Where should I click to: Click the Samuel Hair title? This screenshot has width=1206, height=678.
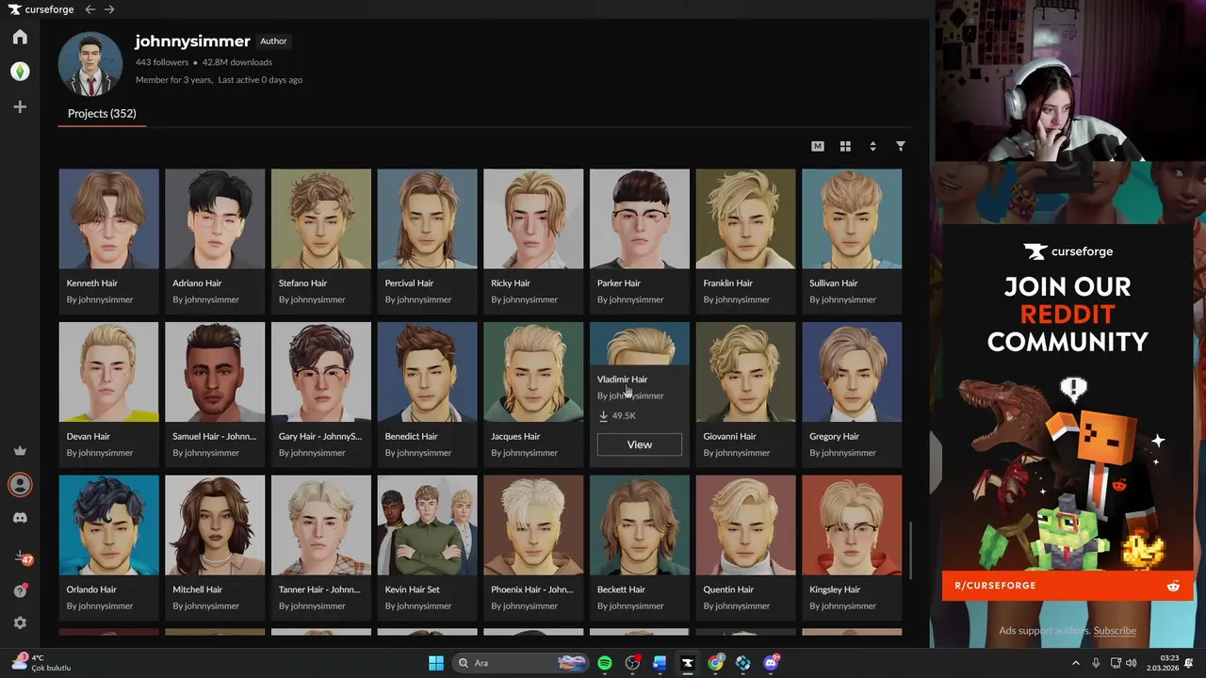[x=214, y=436]
